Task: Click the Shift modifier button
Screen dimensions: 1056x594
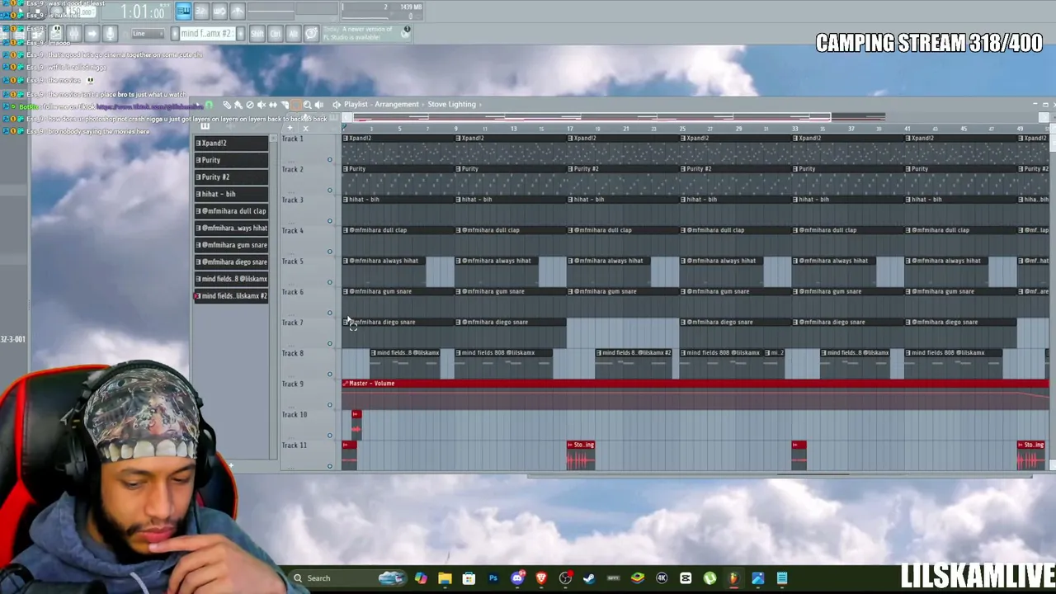Action: [x=257, y=34]
